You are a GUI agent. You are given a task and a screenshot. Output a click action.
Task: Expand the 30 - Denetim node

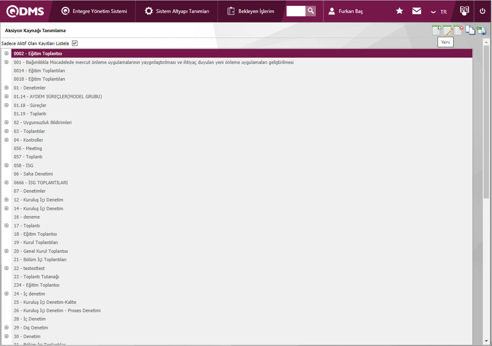tap(6, 336)
